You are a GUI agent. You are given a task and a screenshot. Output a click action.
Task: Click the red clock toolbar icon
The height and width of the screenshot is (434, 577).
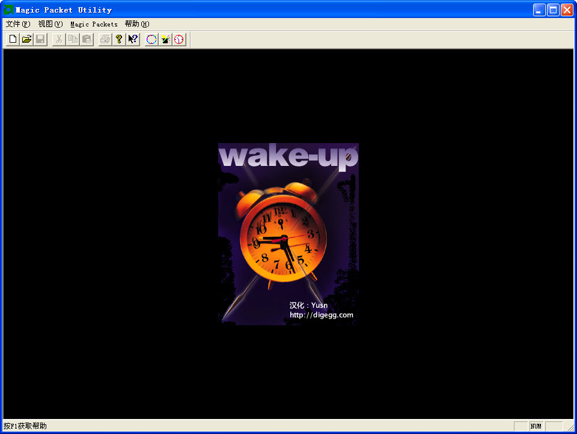coord(179,40)
